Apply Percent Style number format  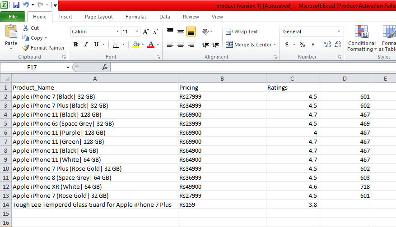click(302, 45)
